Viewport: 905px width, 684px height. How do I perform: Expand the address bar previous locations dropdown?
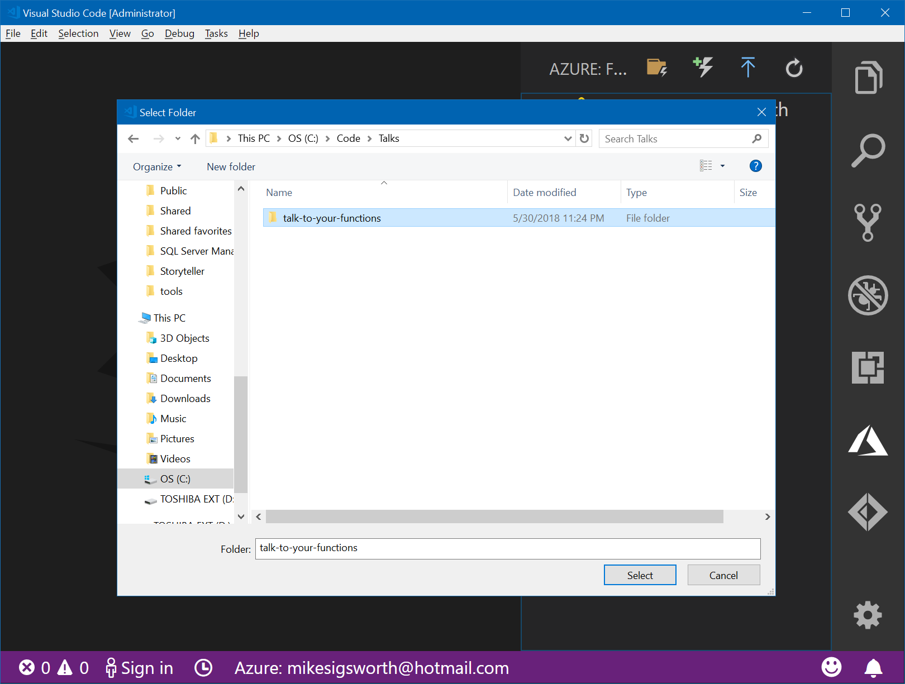click(568, 138)
